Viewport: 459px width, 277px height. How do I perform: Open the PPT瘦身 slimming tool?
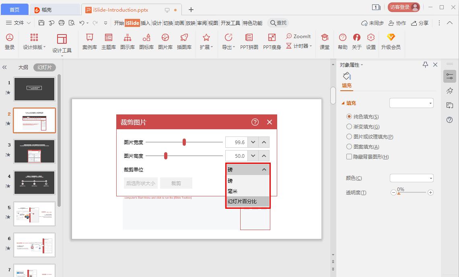click(272, 41)
